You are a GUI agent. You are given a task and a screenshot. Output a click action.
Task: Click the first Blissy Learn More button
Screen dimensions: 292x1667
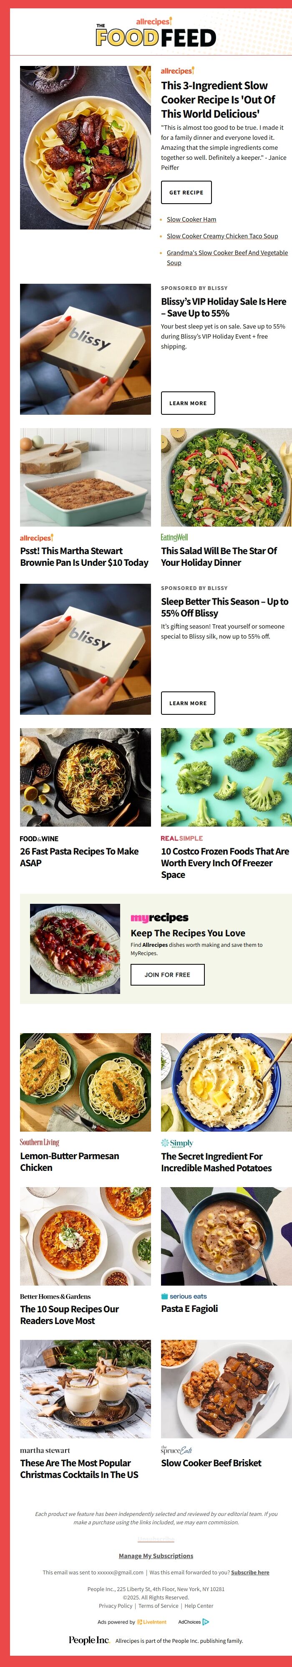188,403
